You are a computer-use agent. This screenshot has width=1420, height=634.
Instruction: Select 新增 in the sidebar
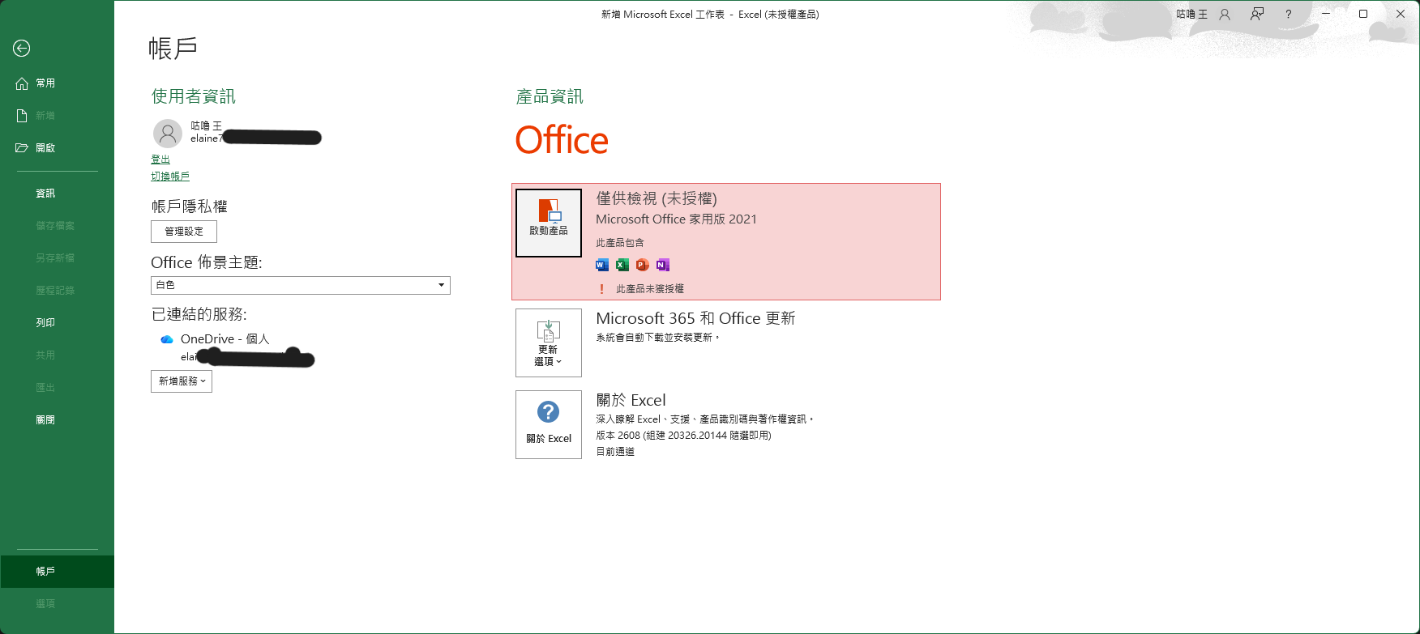[x=57, y=116]
